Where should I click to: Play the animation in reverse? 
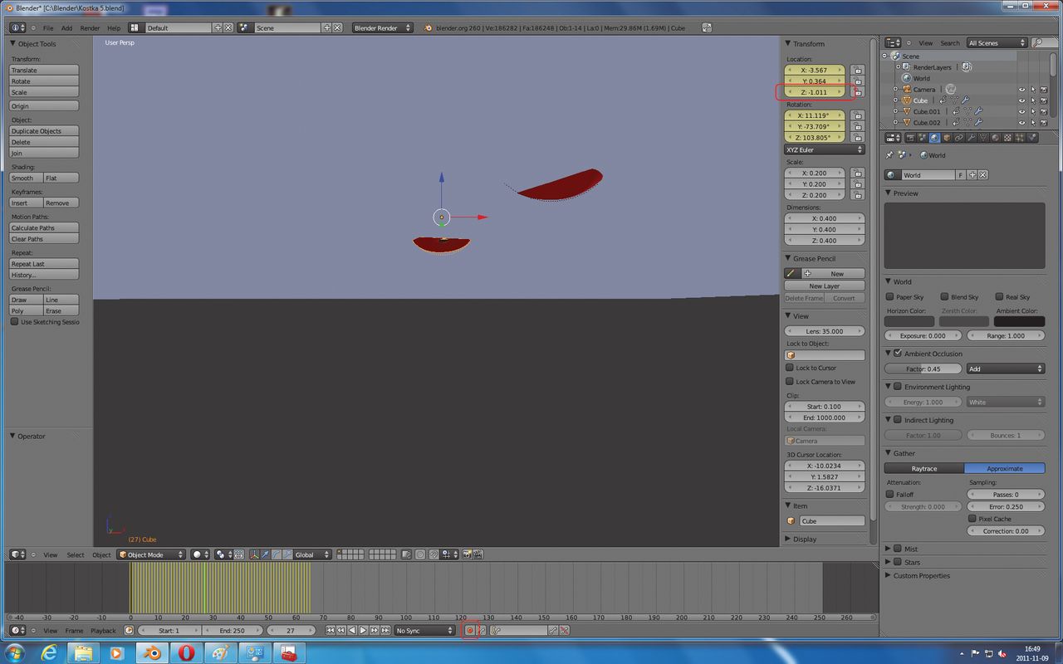click(352, 631)
